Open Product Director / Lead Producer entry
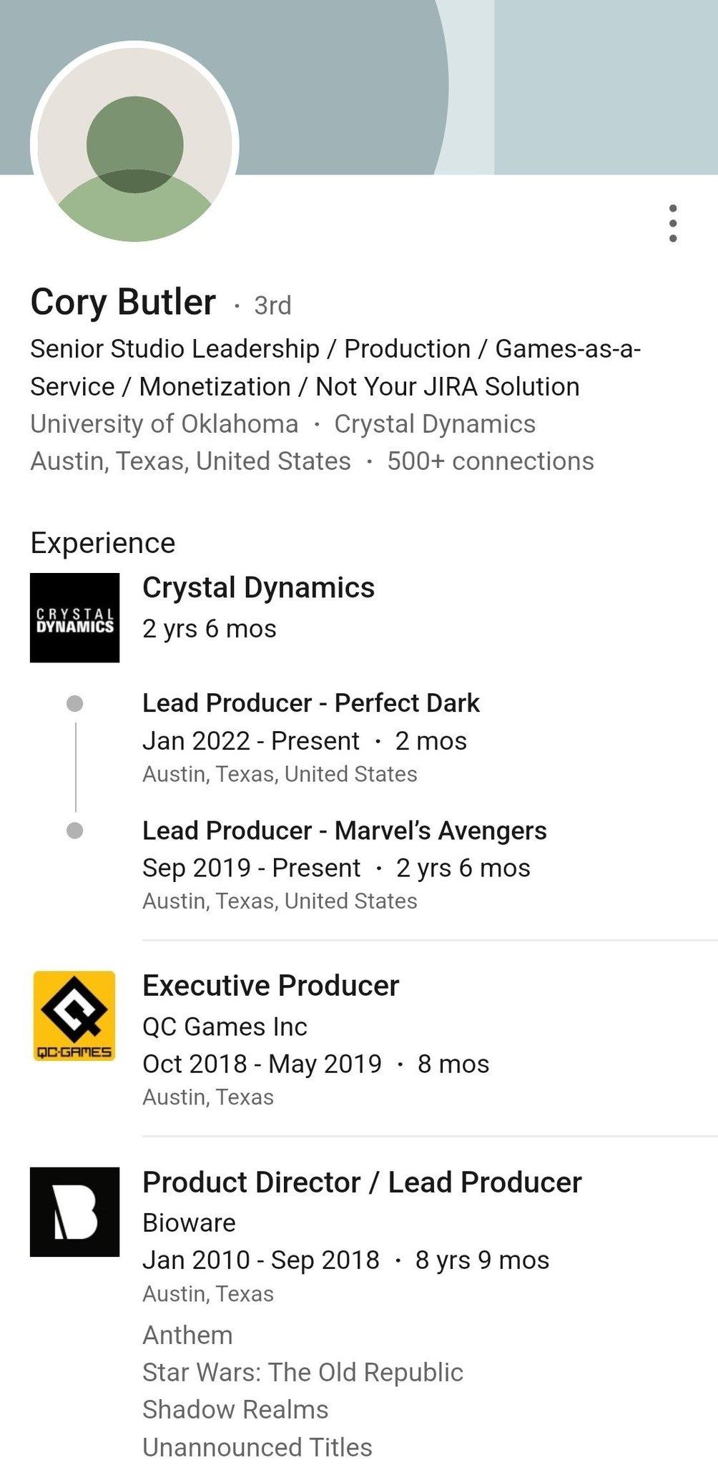718x1465 pixels. [x=362, y=1182]
